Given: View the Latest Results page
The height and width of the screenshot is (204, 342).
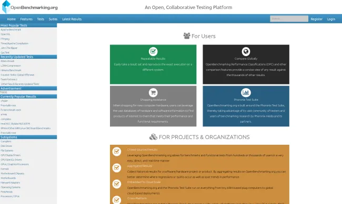Looking at the screenshot, I should [72, 19].
